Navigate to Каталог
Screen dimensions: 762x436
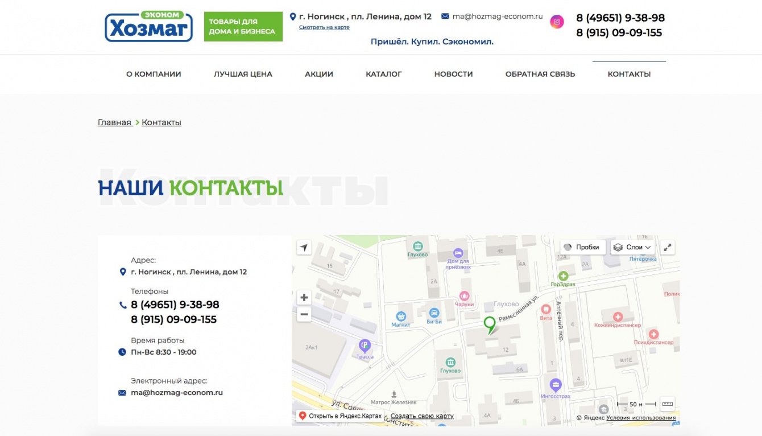[384, 74]
